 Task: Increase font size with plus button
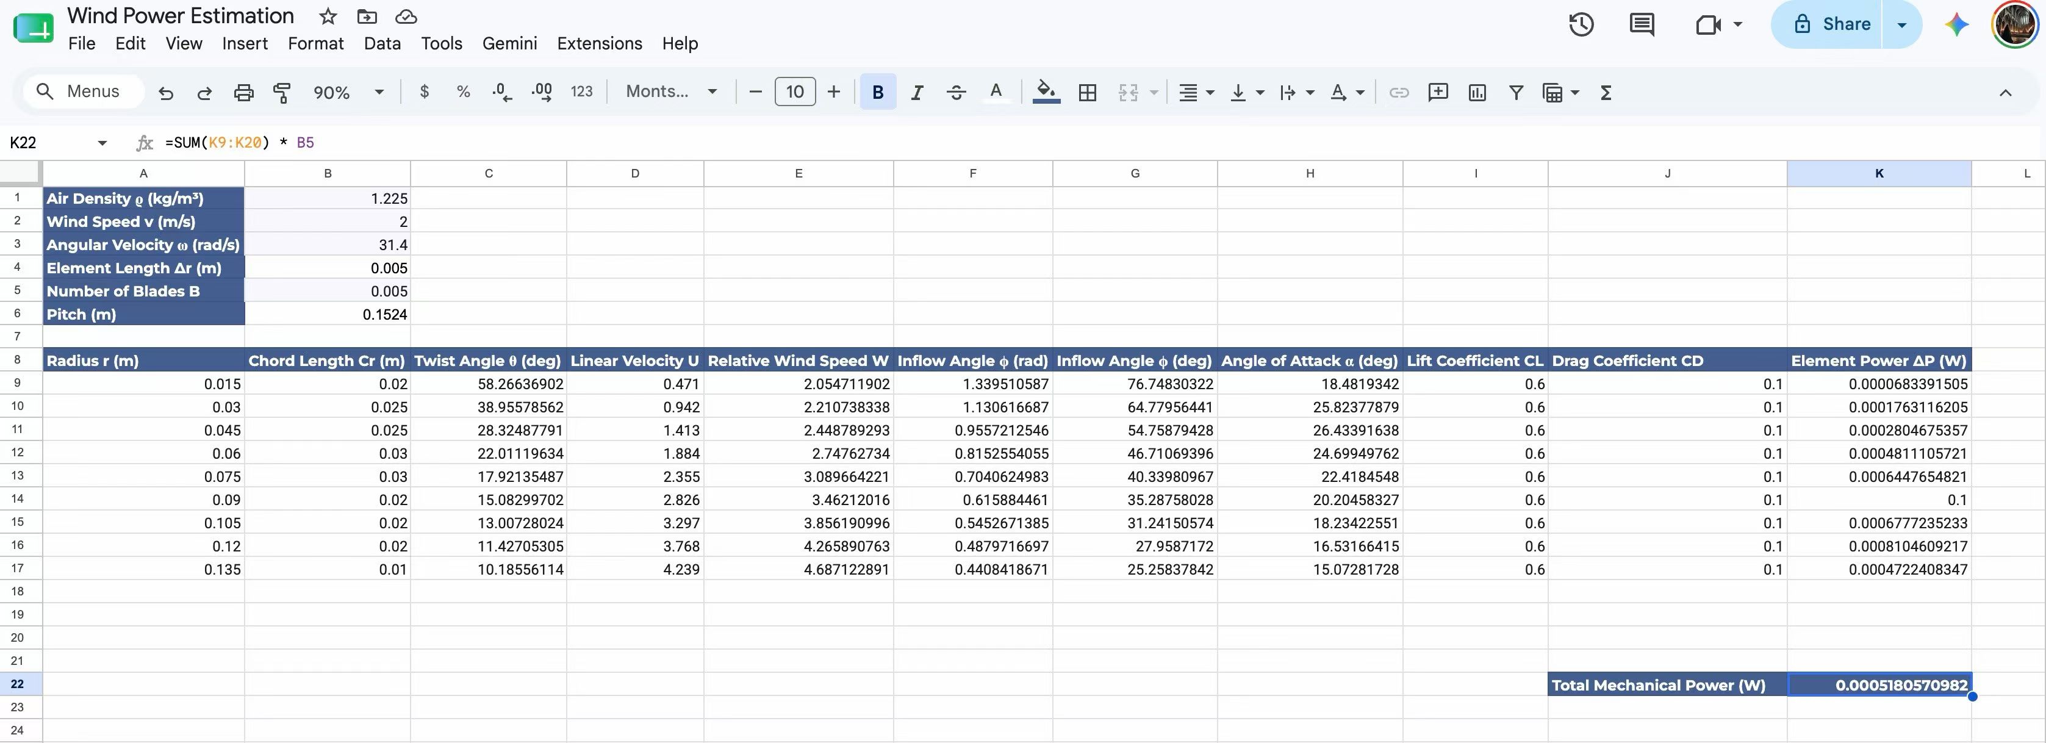(833, 92)
